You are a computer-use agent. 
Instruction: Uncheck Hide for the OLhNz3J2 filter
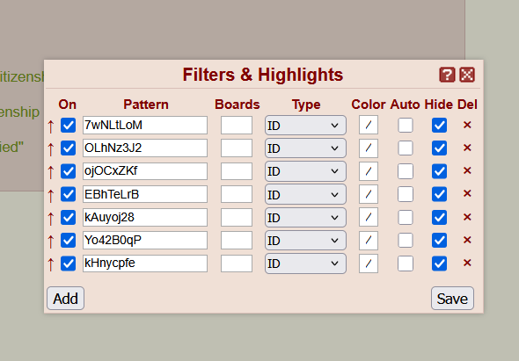pos(439,148)
